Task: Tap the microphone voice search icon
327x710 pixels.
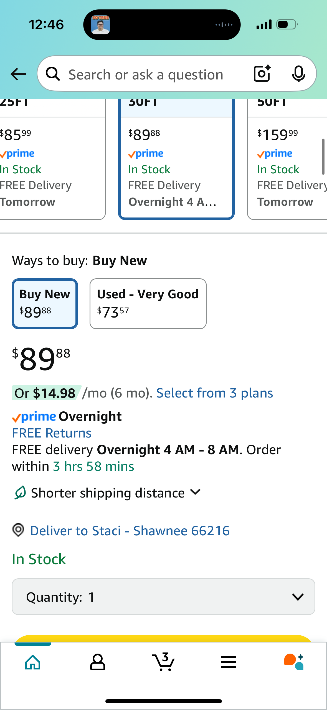Action: coord(298,74)
